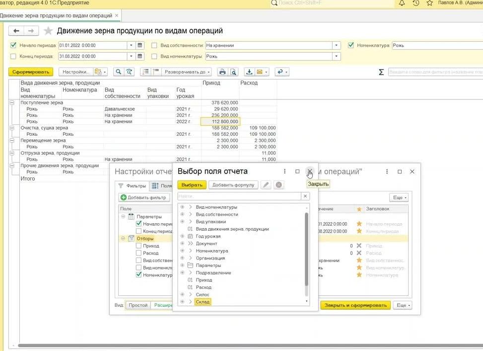Screen dimensions: 483x351
Task: Switch to the Поля tab
Action: (x=162, y=186)
